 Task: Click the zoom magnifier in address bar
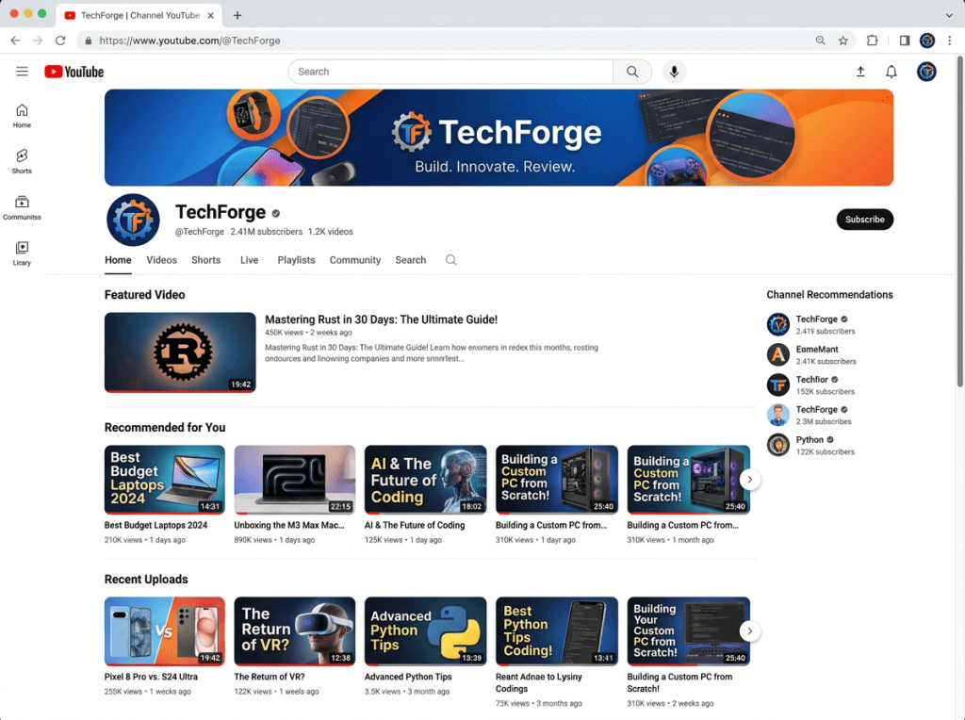[x=821, y=40]
